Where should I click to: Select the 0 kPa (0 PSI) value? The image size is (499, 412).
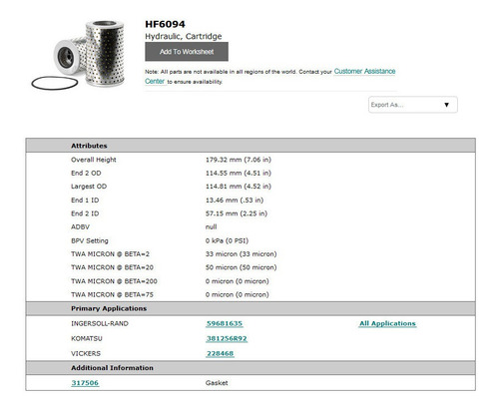pos(227,240)
